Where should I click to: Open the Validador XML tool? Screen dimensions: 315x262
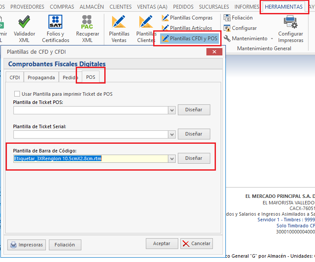tap(24, 29)
